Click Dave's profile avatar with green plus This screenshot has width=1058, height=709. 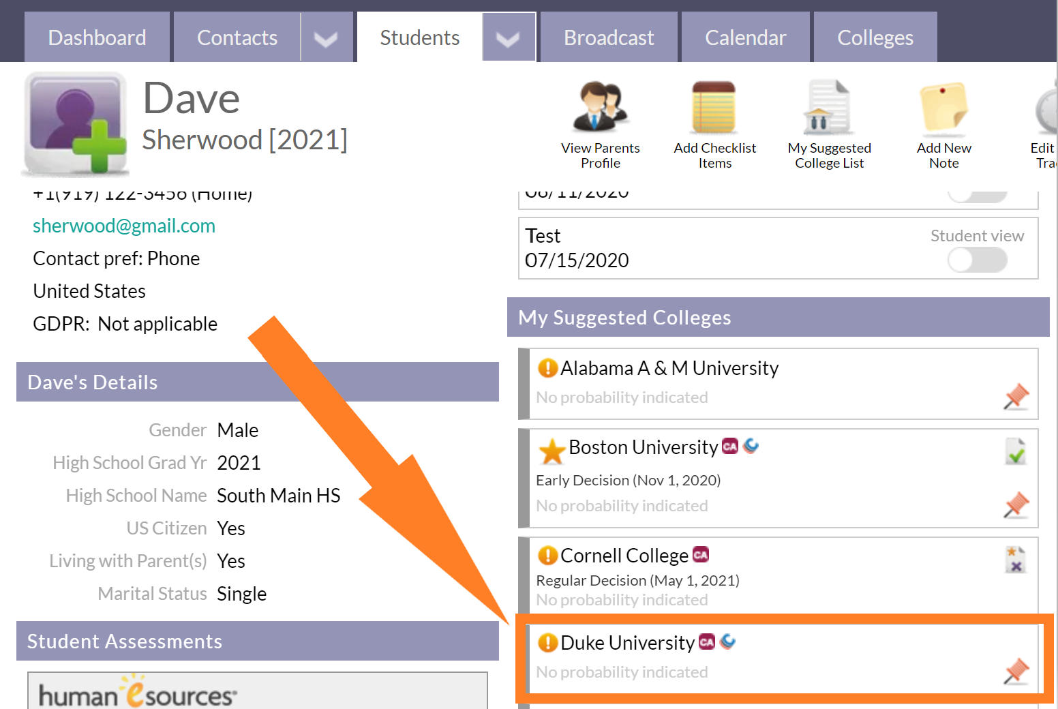[x=75, y=124]
